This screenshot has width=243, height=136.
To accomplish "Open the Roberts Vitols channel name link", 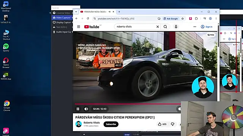I will 92,122.
